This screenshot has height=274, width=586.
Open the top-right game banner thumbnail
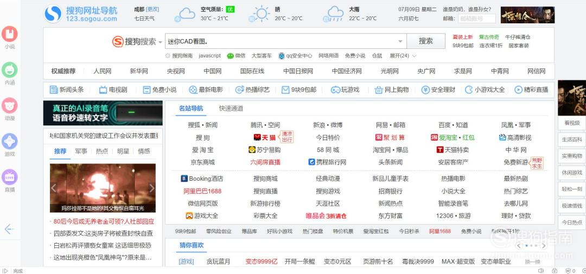point(527,15)
